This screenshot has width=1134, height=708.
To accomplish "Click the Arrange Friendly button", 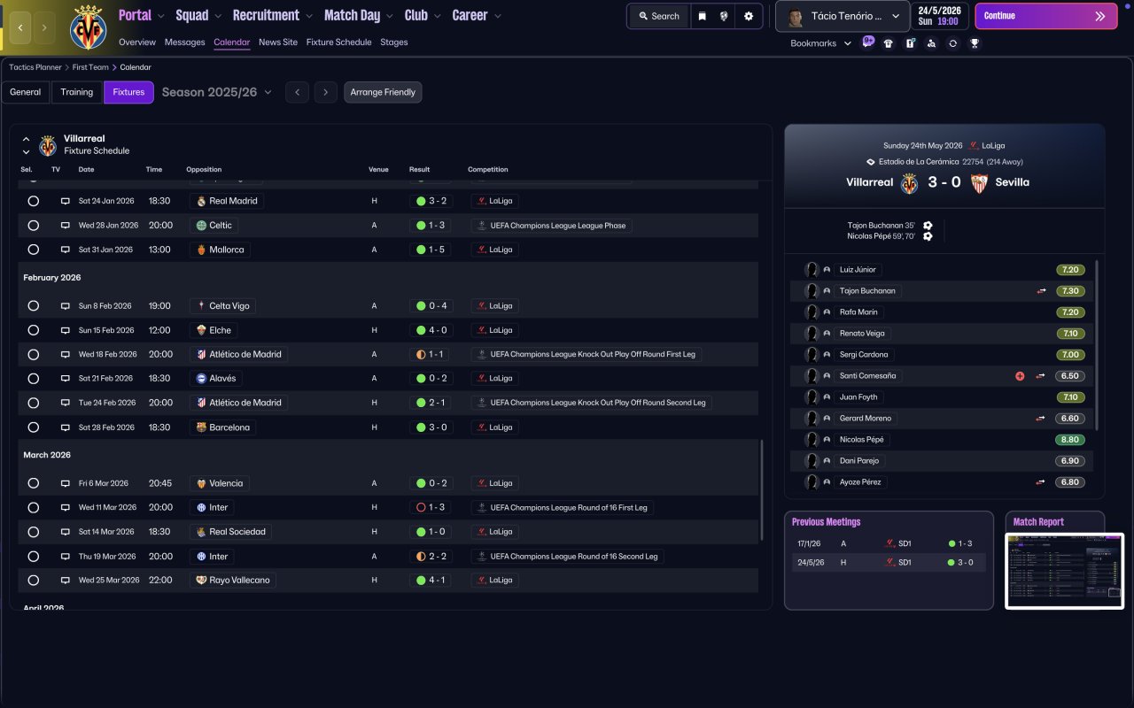I will tap(383, 92).
